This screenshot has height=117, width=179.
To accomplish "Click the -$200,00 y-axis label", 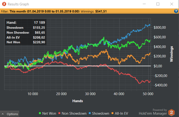I will (160, 76).
